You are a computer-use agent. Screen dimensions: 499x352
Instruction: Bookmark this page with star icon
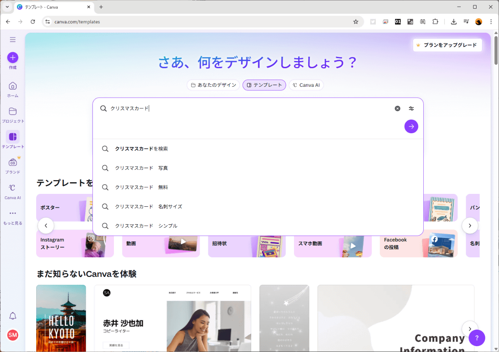click(356, 22)
